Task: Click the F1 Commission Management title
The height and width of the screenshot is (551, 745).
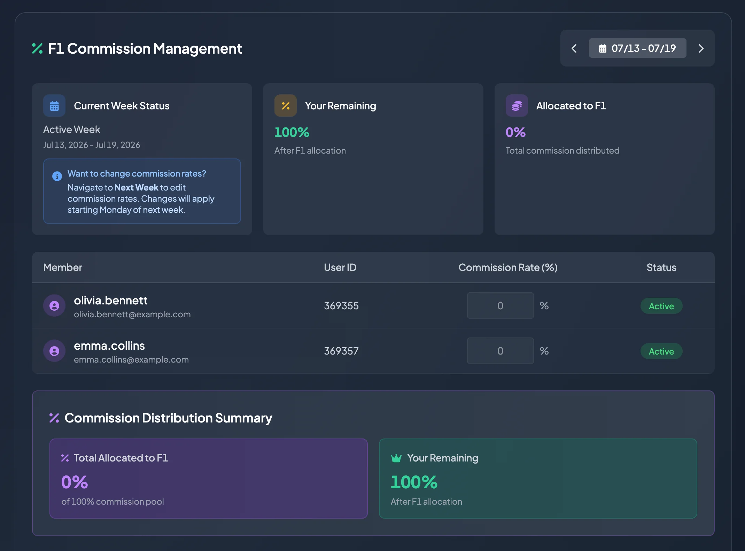Action: click(x=145, y=48)
